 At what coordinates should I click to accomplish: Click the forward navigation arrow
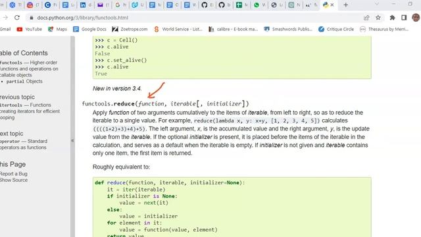click(x=5, y=18)
